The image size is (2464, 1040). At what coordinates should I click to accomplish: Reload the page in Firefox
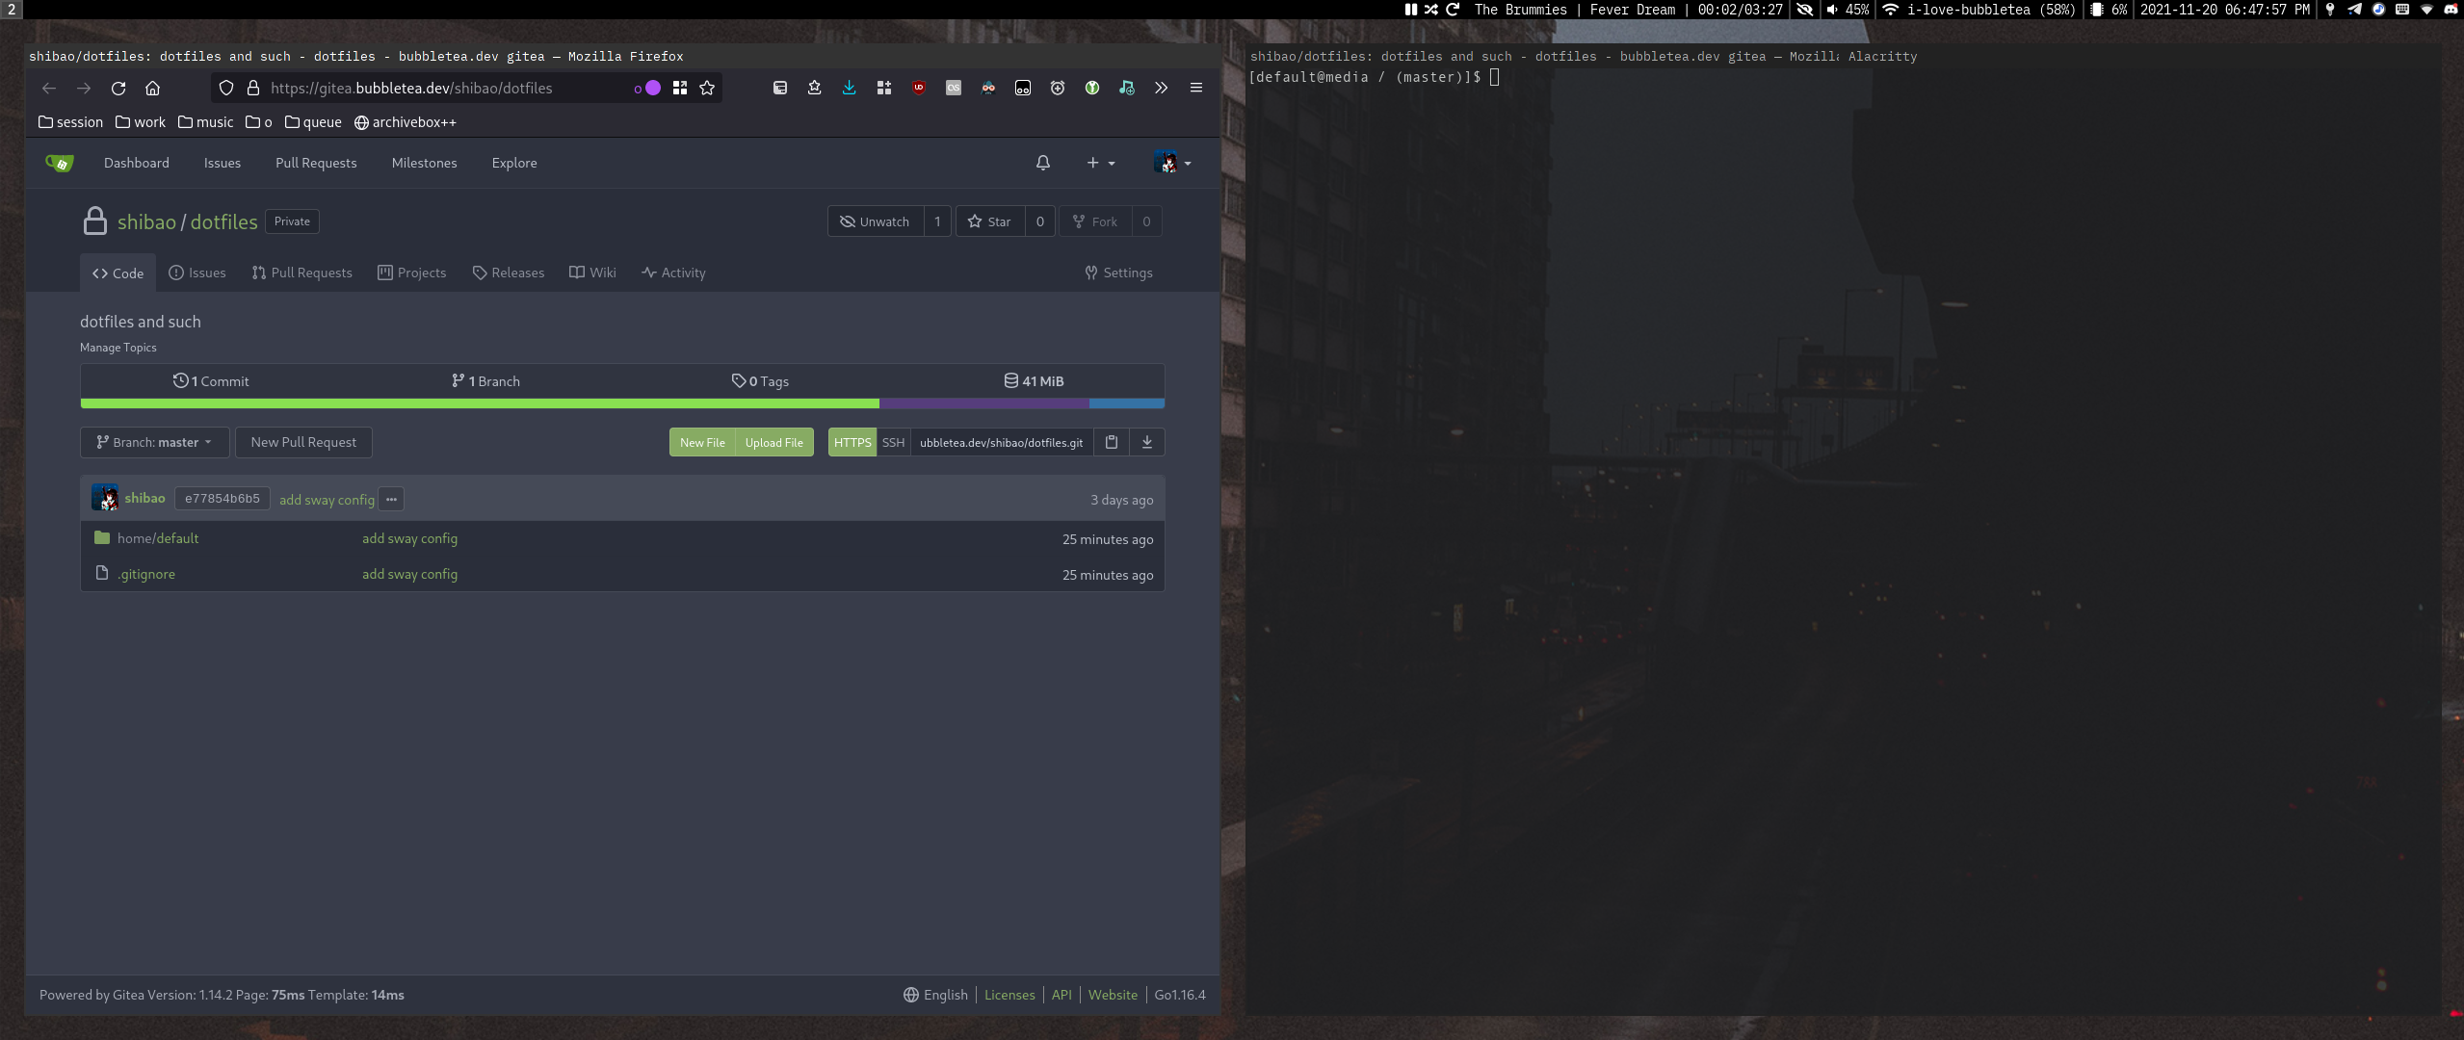coord(118,88)
